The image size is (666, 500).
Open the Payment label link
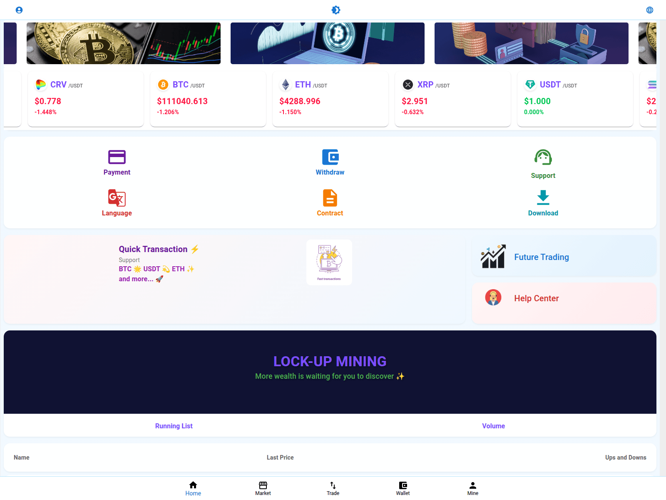[117, 172]
